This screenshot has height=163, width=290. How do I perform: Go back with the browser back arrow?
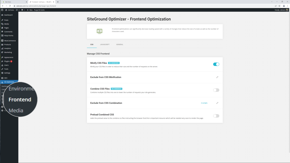(3, 6)
